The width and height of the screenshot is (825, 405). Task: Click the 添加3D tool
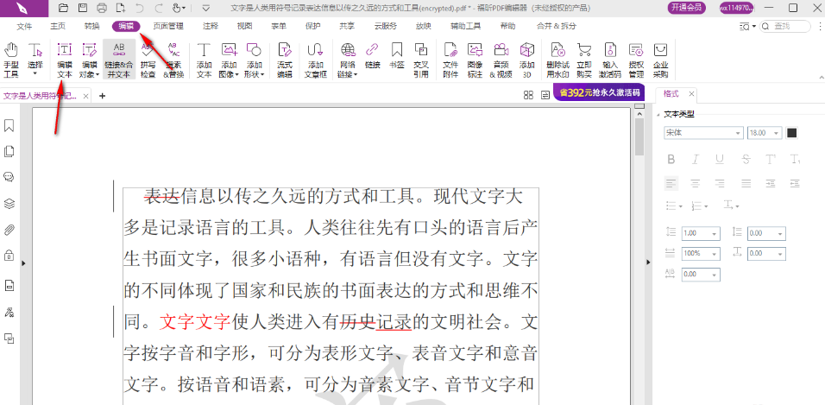pyautogui.click(x=526, y=60)
